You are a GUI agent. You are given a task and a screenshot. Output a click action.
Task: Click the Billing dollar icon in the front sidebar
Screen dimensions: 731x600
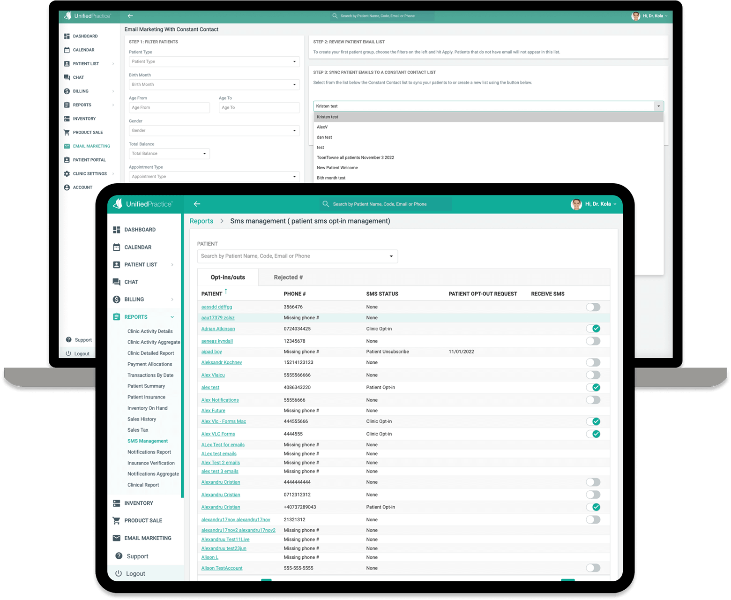117,300
